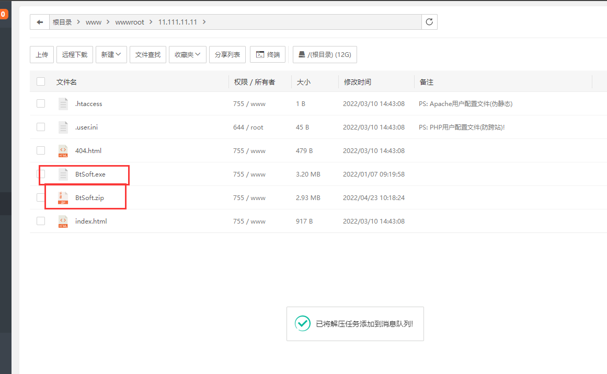Click the orange notification badge in sidebar

click(4, 14)
